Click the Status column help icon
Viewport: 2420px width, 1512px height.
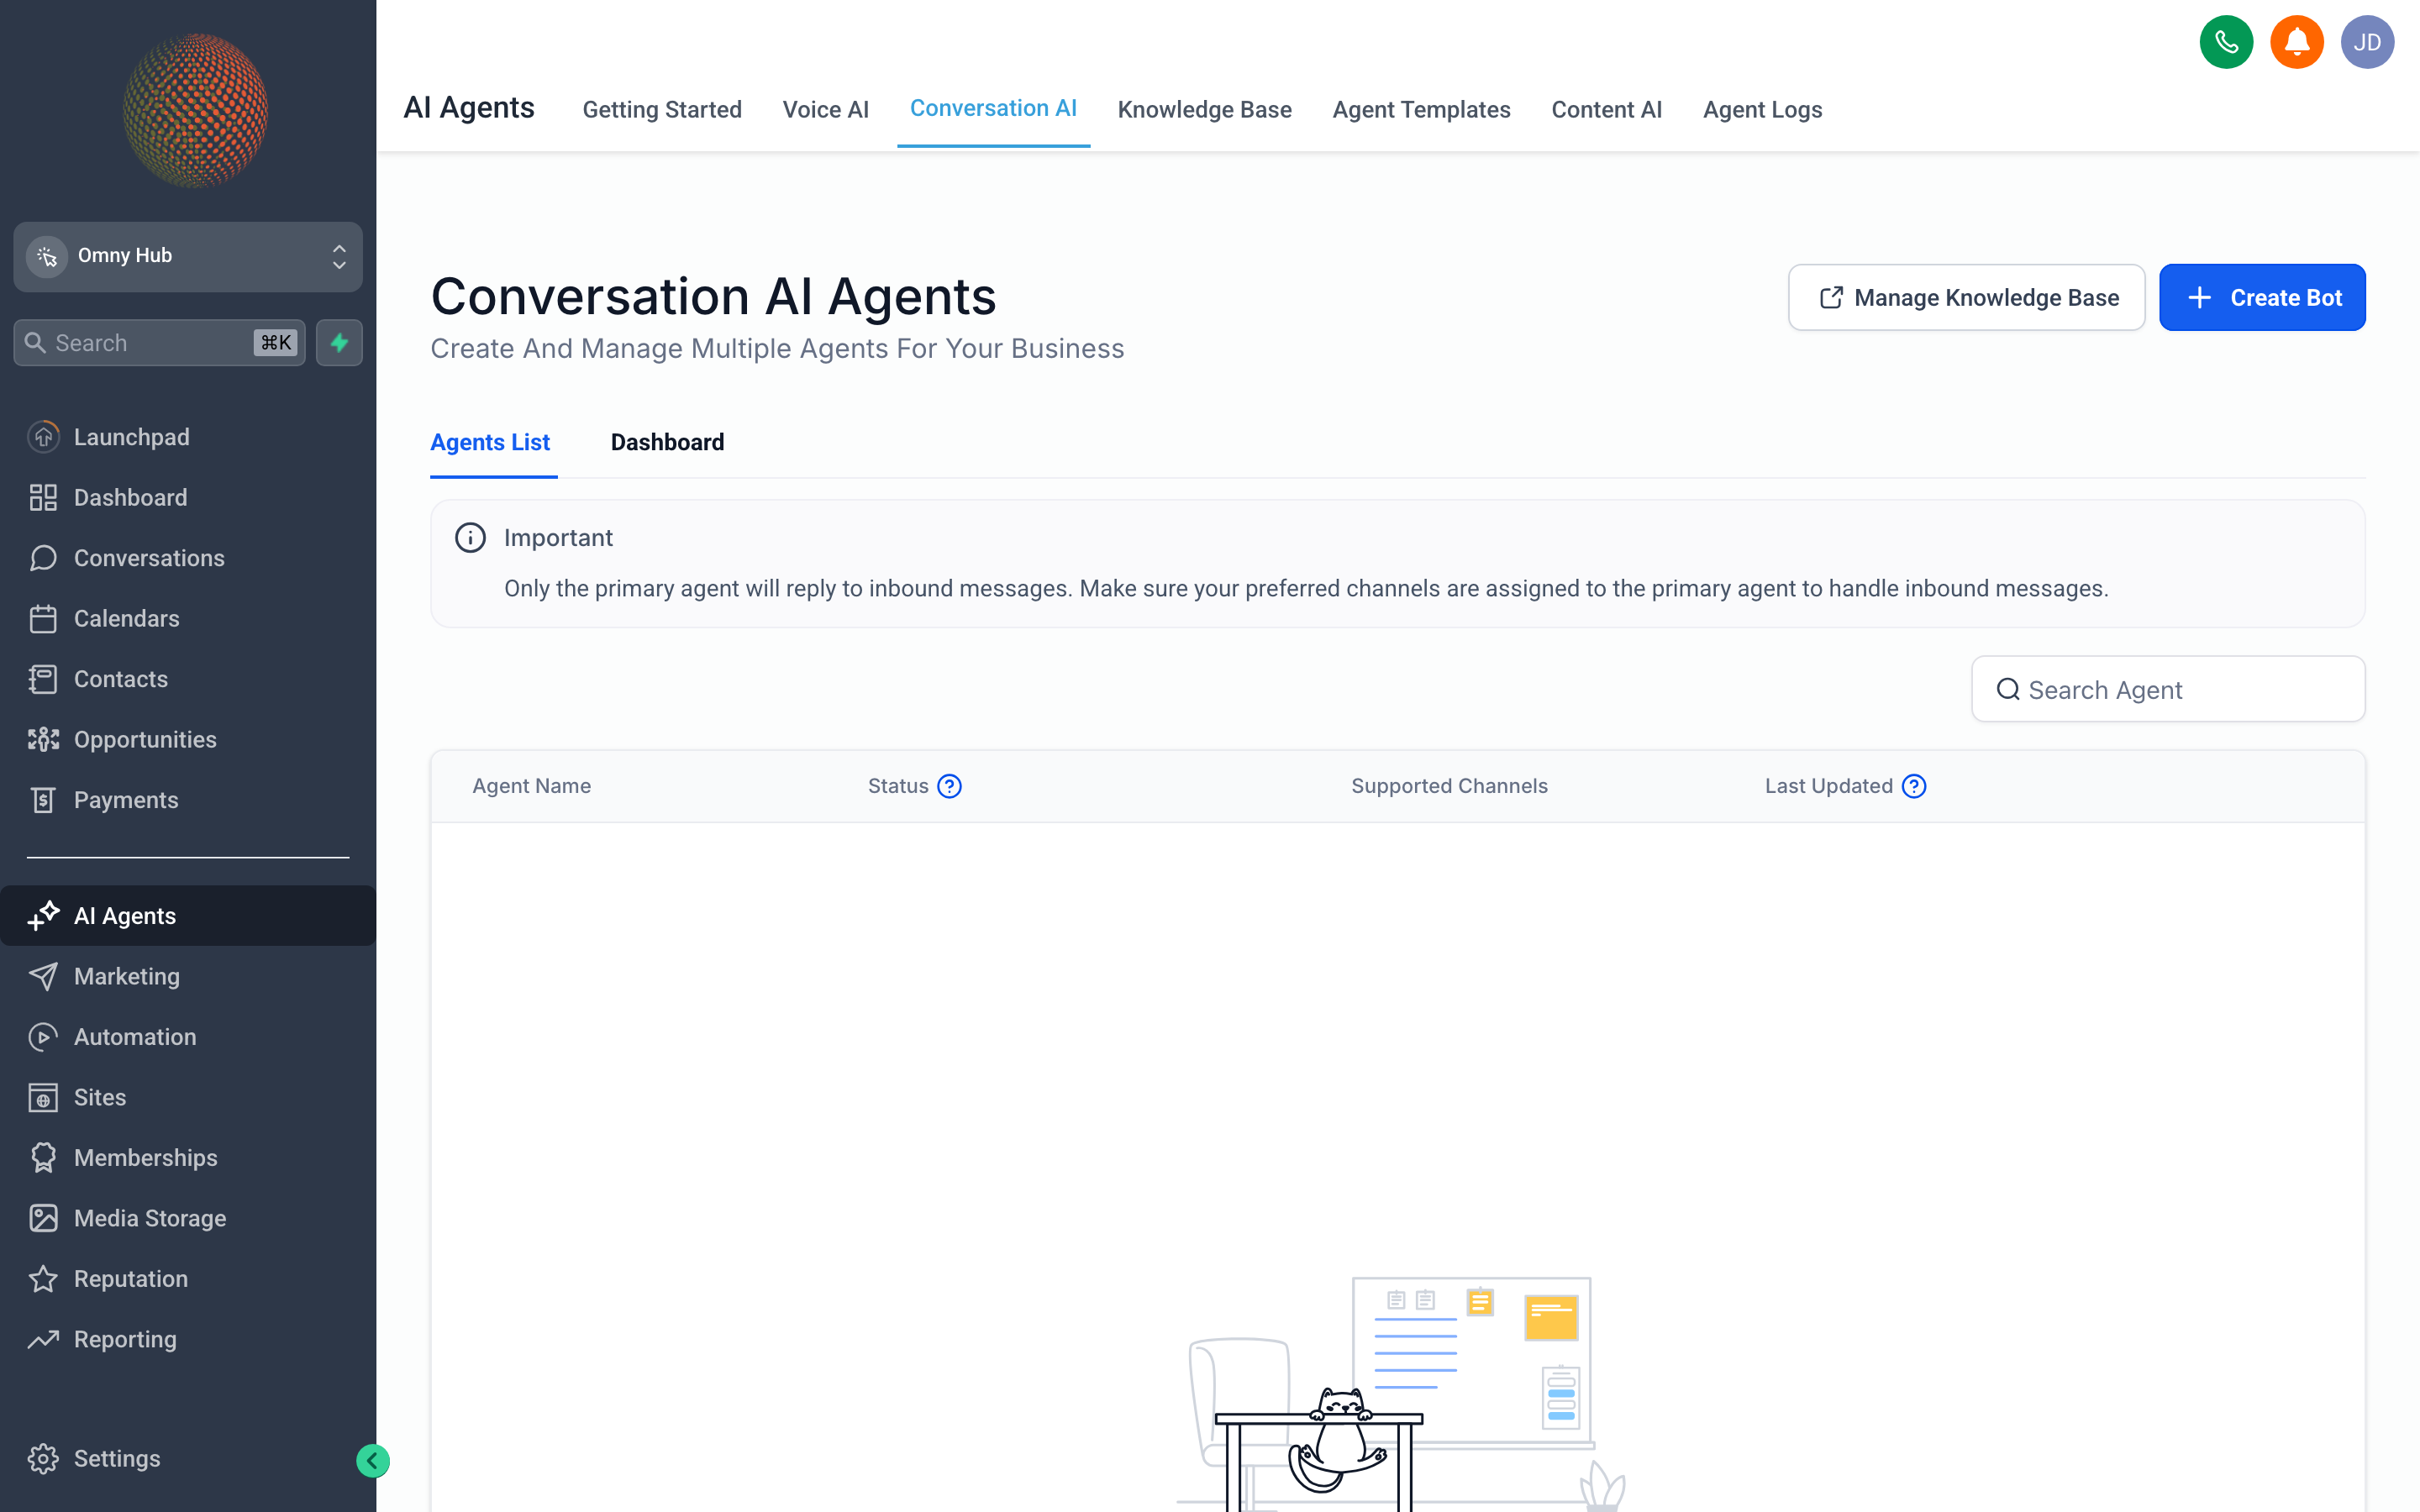[949, 786]
